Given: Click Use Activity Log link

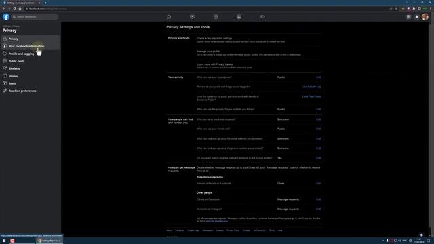Looking at the screenshot, I should coord(311,87).
